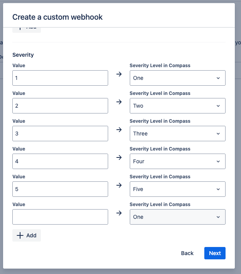Open the severity dropdown showing One for value 1
The width and height of the screenshot is (241, 274).
click(x=177, y=78)
